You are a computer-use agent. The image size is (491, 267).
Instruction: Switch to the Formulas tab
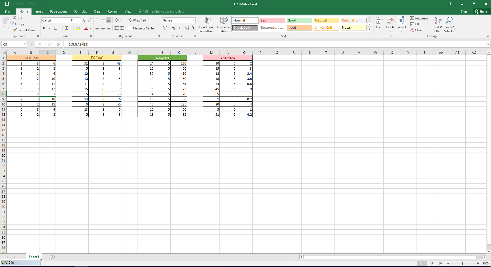pyautogui.click(x=80, y=12)
